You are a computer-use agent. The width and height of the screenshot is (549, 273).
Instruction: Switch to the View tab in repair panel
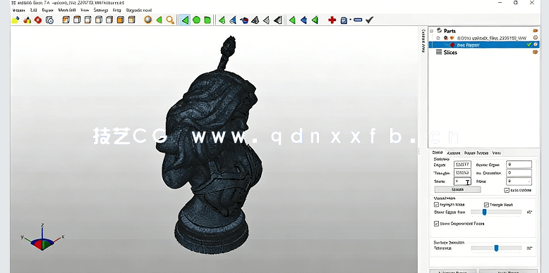pyautogui.click(x=497, y=153)
